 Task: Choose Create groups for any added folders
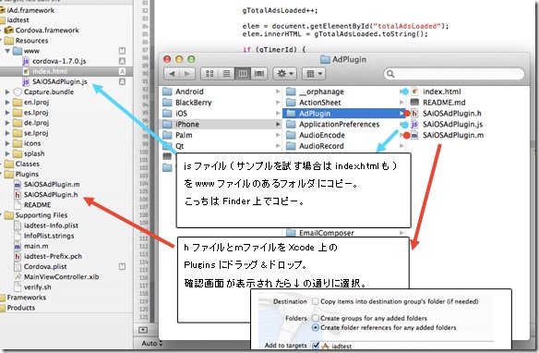pos(316,318)
